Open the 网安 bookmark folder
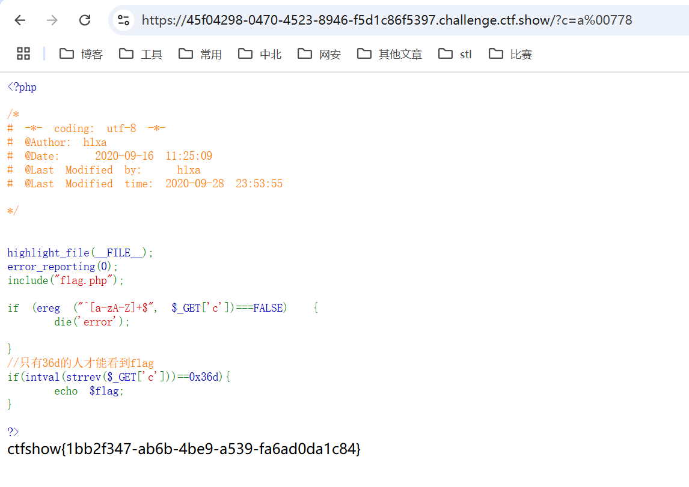Screen dimensions: 689x487 click(319, 54)
